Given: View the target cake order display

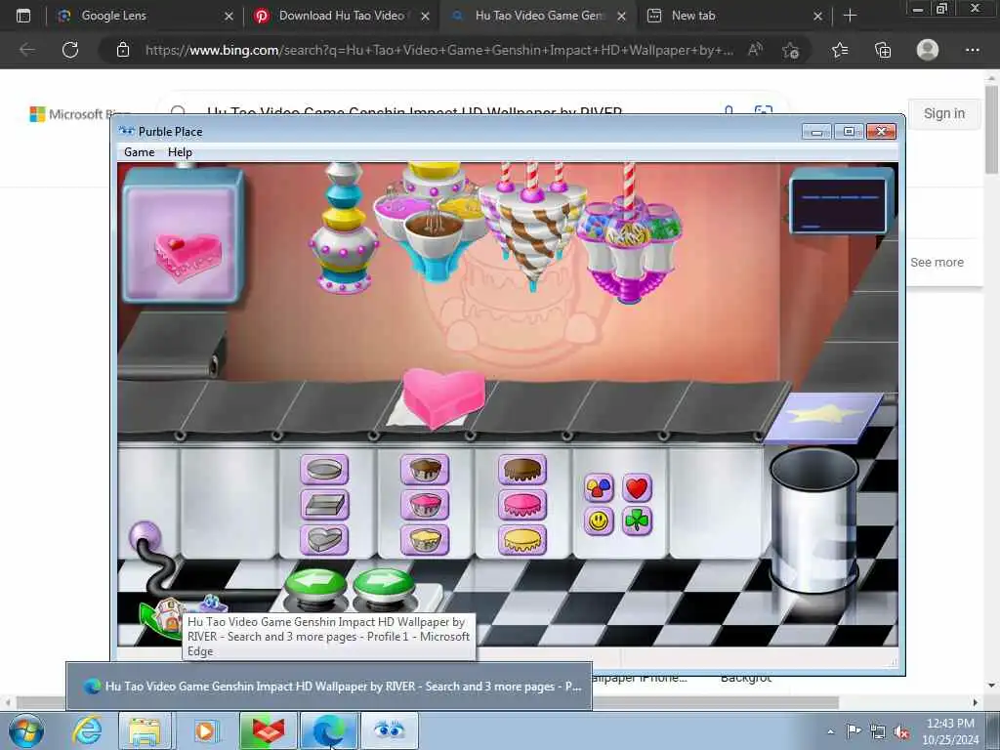Looking at the screenshot, I should 183,236.
